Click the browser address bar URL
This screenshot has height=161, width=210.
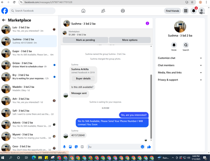(48, 2)
